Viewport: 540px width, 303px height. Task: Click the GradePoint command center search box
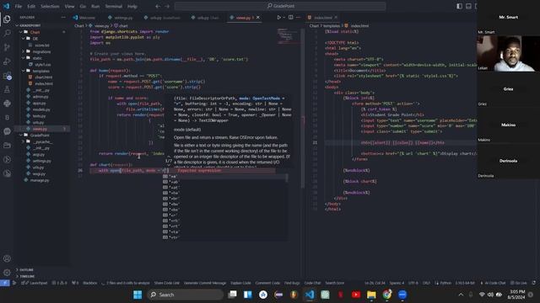pyautogui.click(x=280, y=6)
